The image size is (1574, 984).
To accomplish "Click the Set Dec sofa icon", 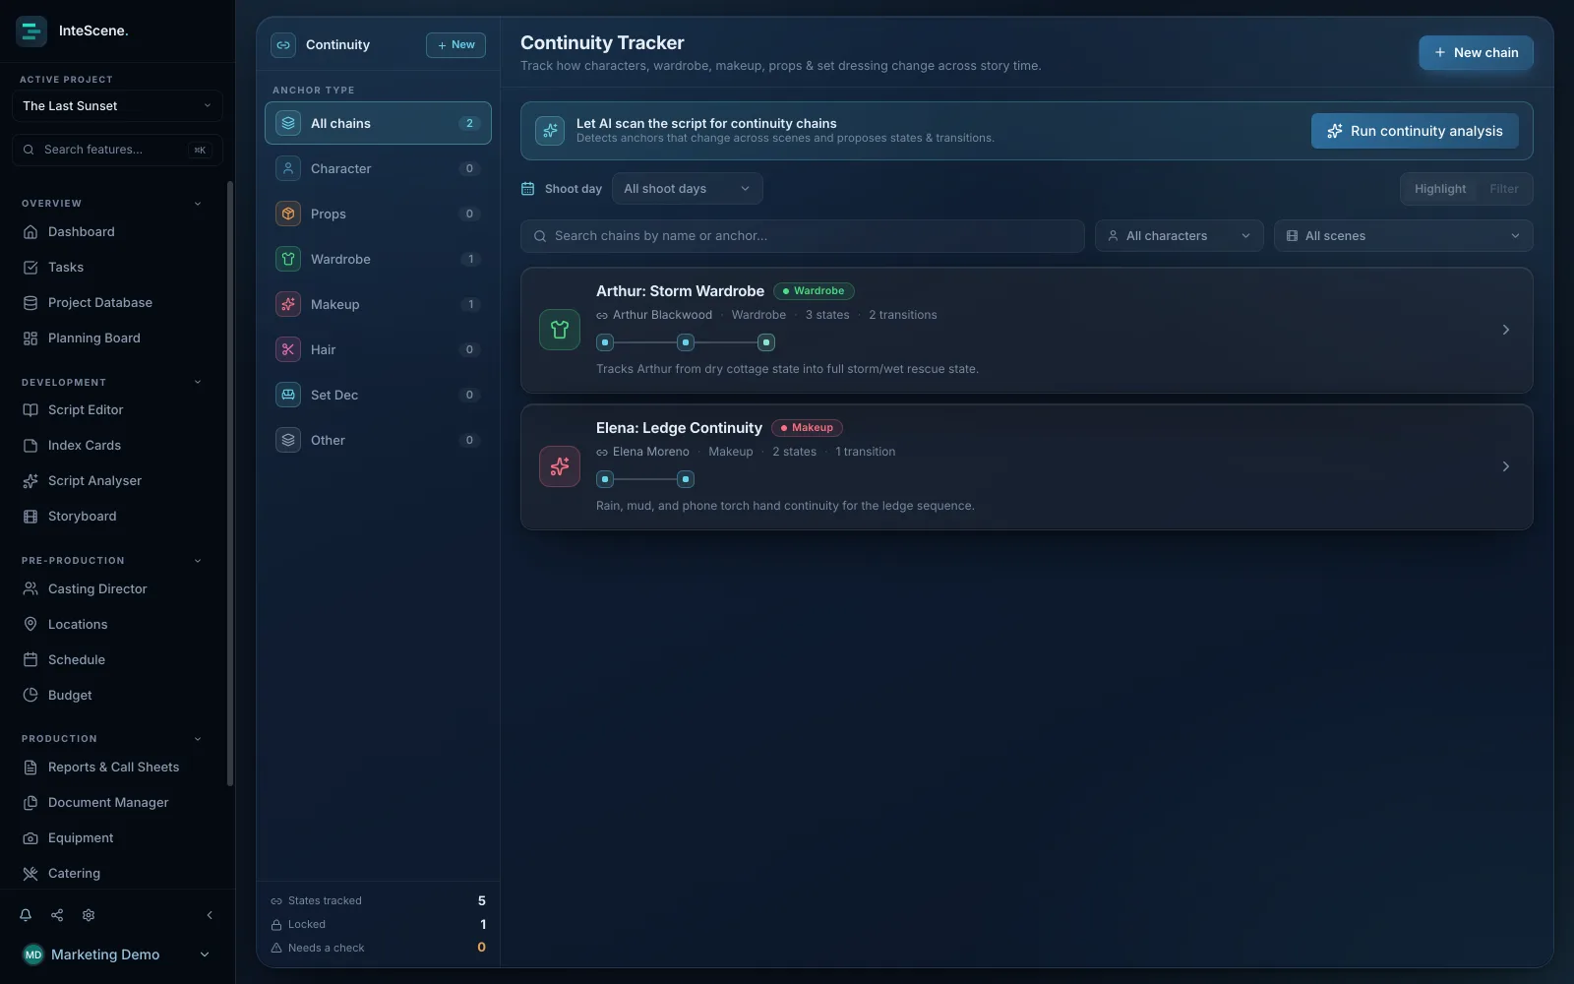I will point(288,395).
